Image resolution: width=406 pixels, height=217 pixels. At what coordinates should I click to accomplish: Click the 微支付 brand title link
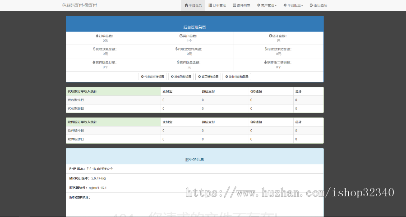click(x=79, y=5)
